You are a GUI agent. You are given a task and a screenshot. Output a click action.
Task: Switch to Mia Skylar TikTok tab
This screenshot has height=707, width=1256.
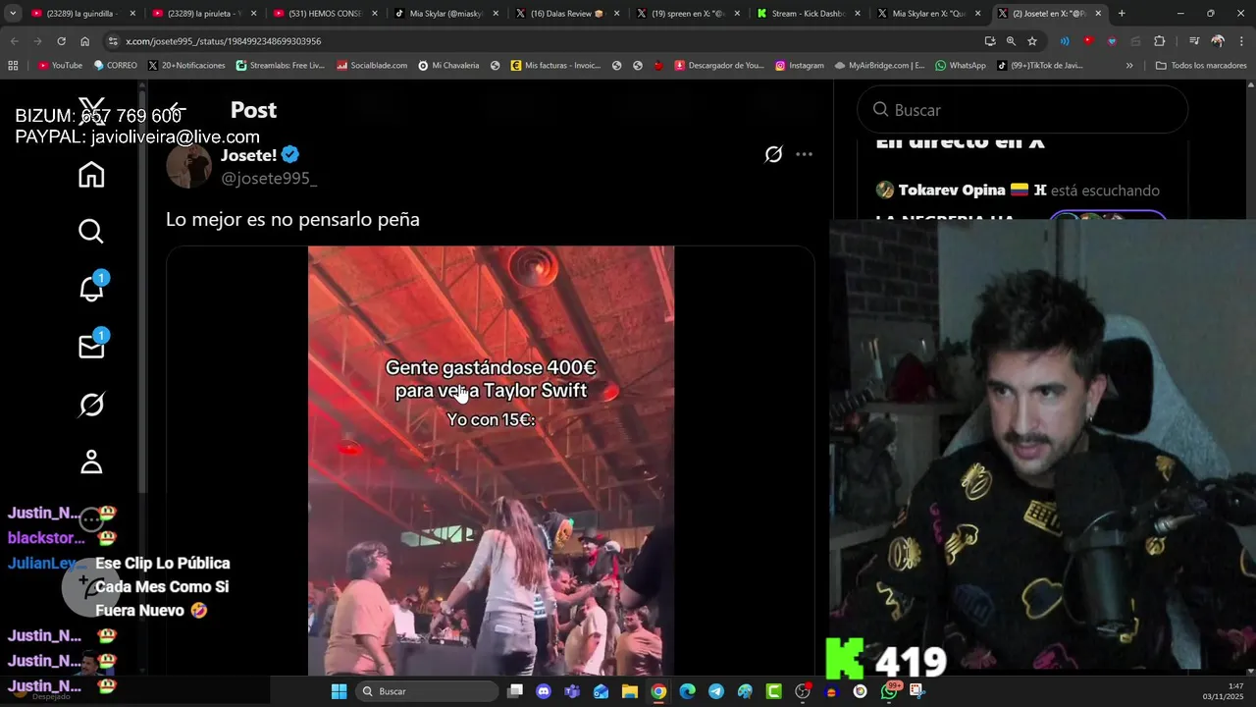point(445,14)
